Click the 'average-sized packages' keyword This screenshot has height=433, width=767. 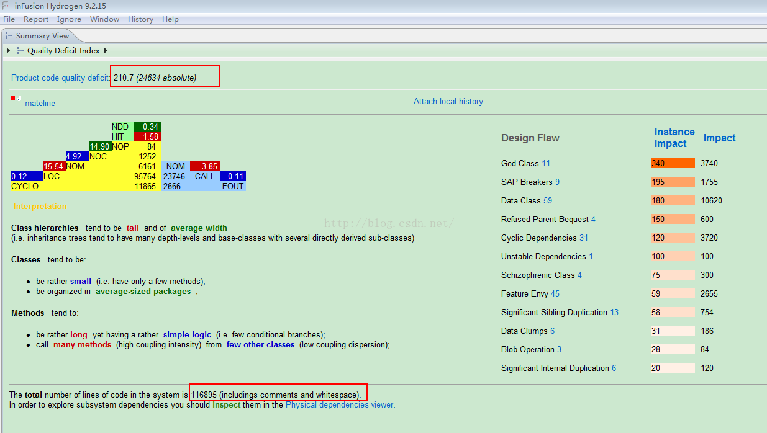143,291
